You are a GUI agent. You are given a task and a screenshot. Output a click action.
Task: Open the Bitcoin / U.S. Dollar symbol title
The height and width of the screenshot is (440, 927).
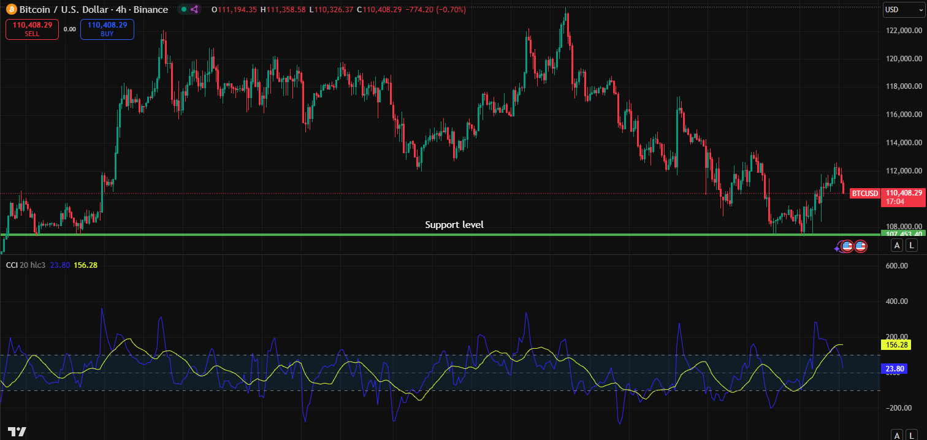(x=93, y=10)
